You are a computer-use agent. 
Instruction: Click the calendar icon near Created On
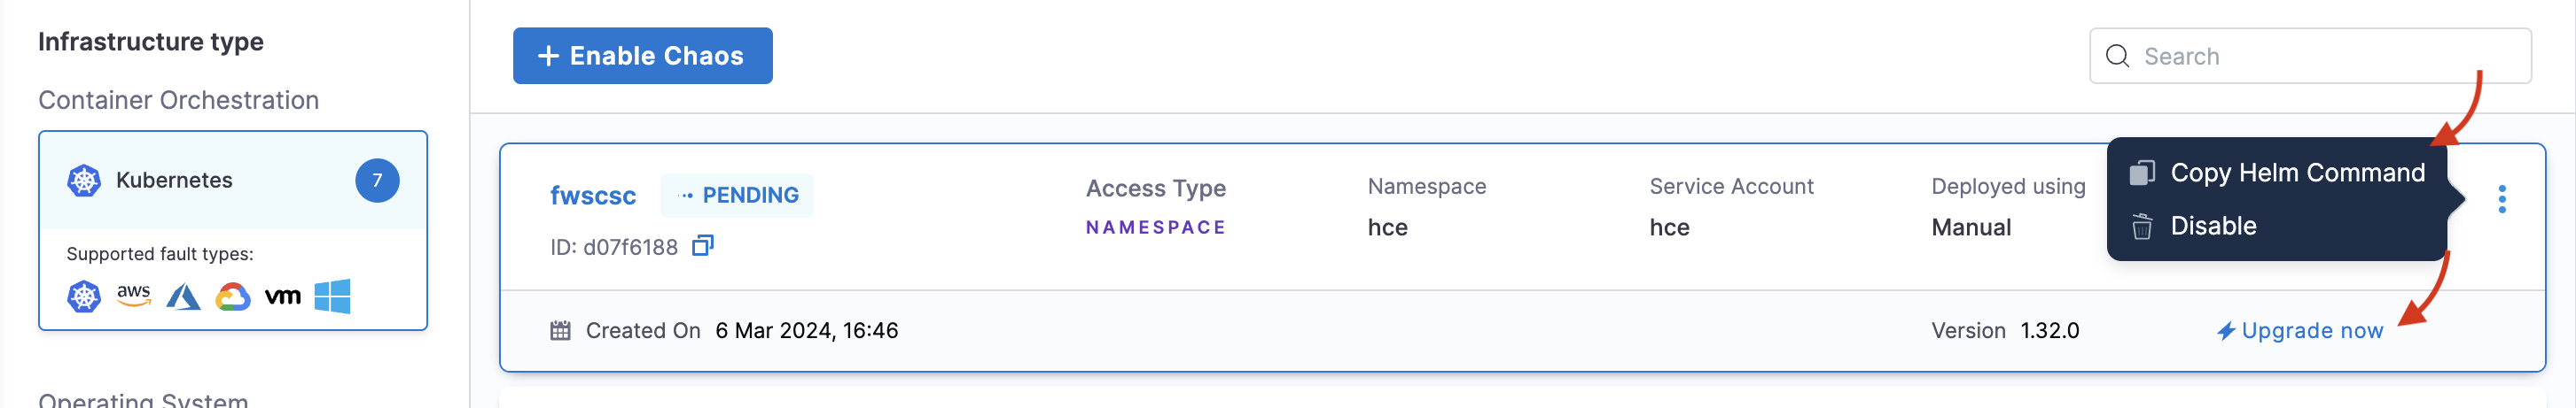560,331
